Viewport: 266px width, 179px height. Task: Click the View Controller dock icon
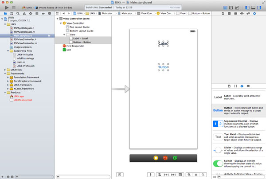tap(156, 158)
